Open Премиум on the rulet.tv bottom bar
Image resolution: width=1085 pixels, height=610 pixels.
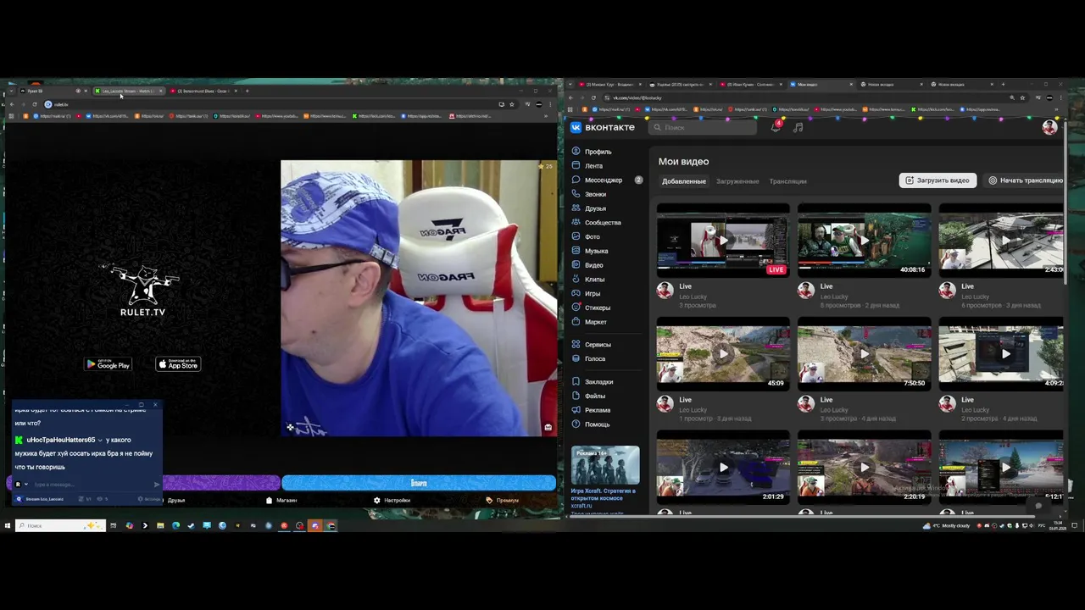(x=502, y=501)
